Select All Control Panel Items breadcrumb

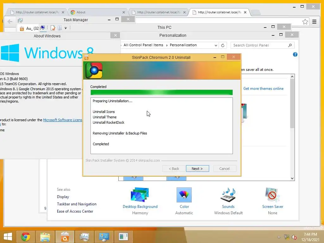pos(143,45)
